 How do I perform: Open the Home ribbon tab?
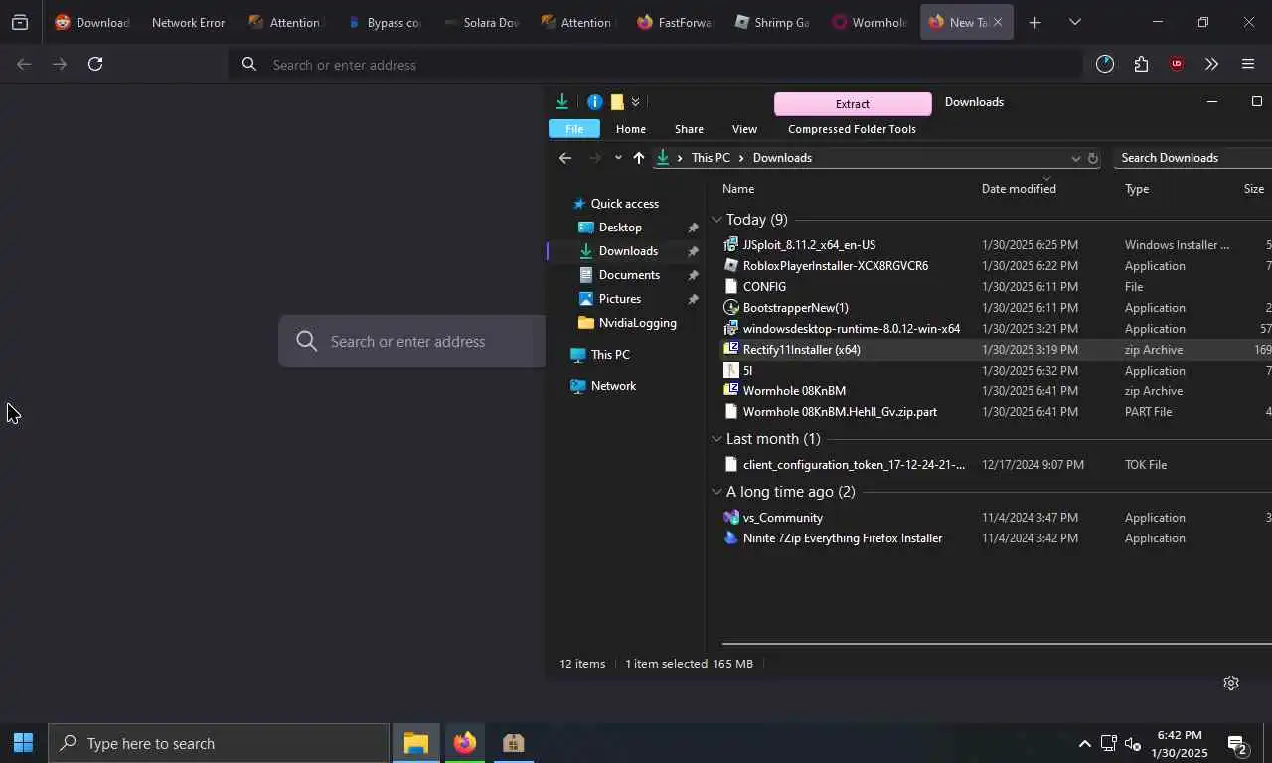point(631,129)
